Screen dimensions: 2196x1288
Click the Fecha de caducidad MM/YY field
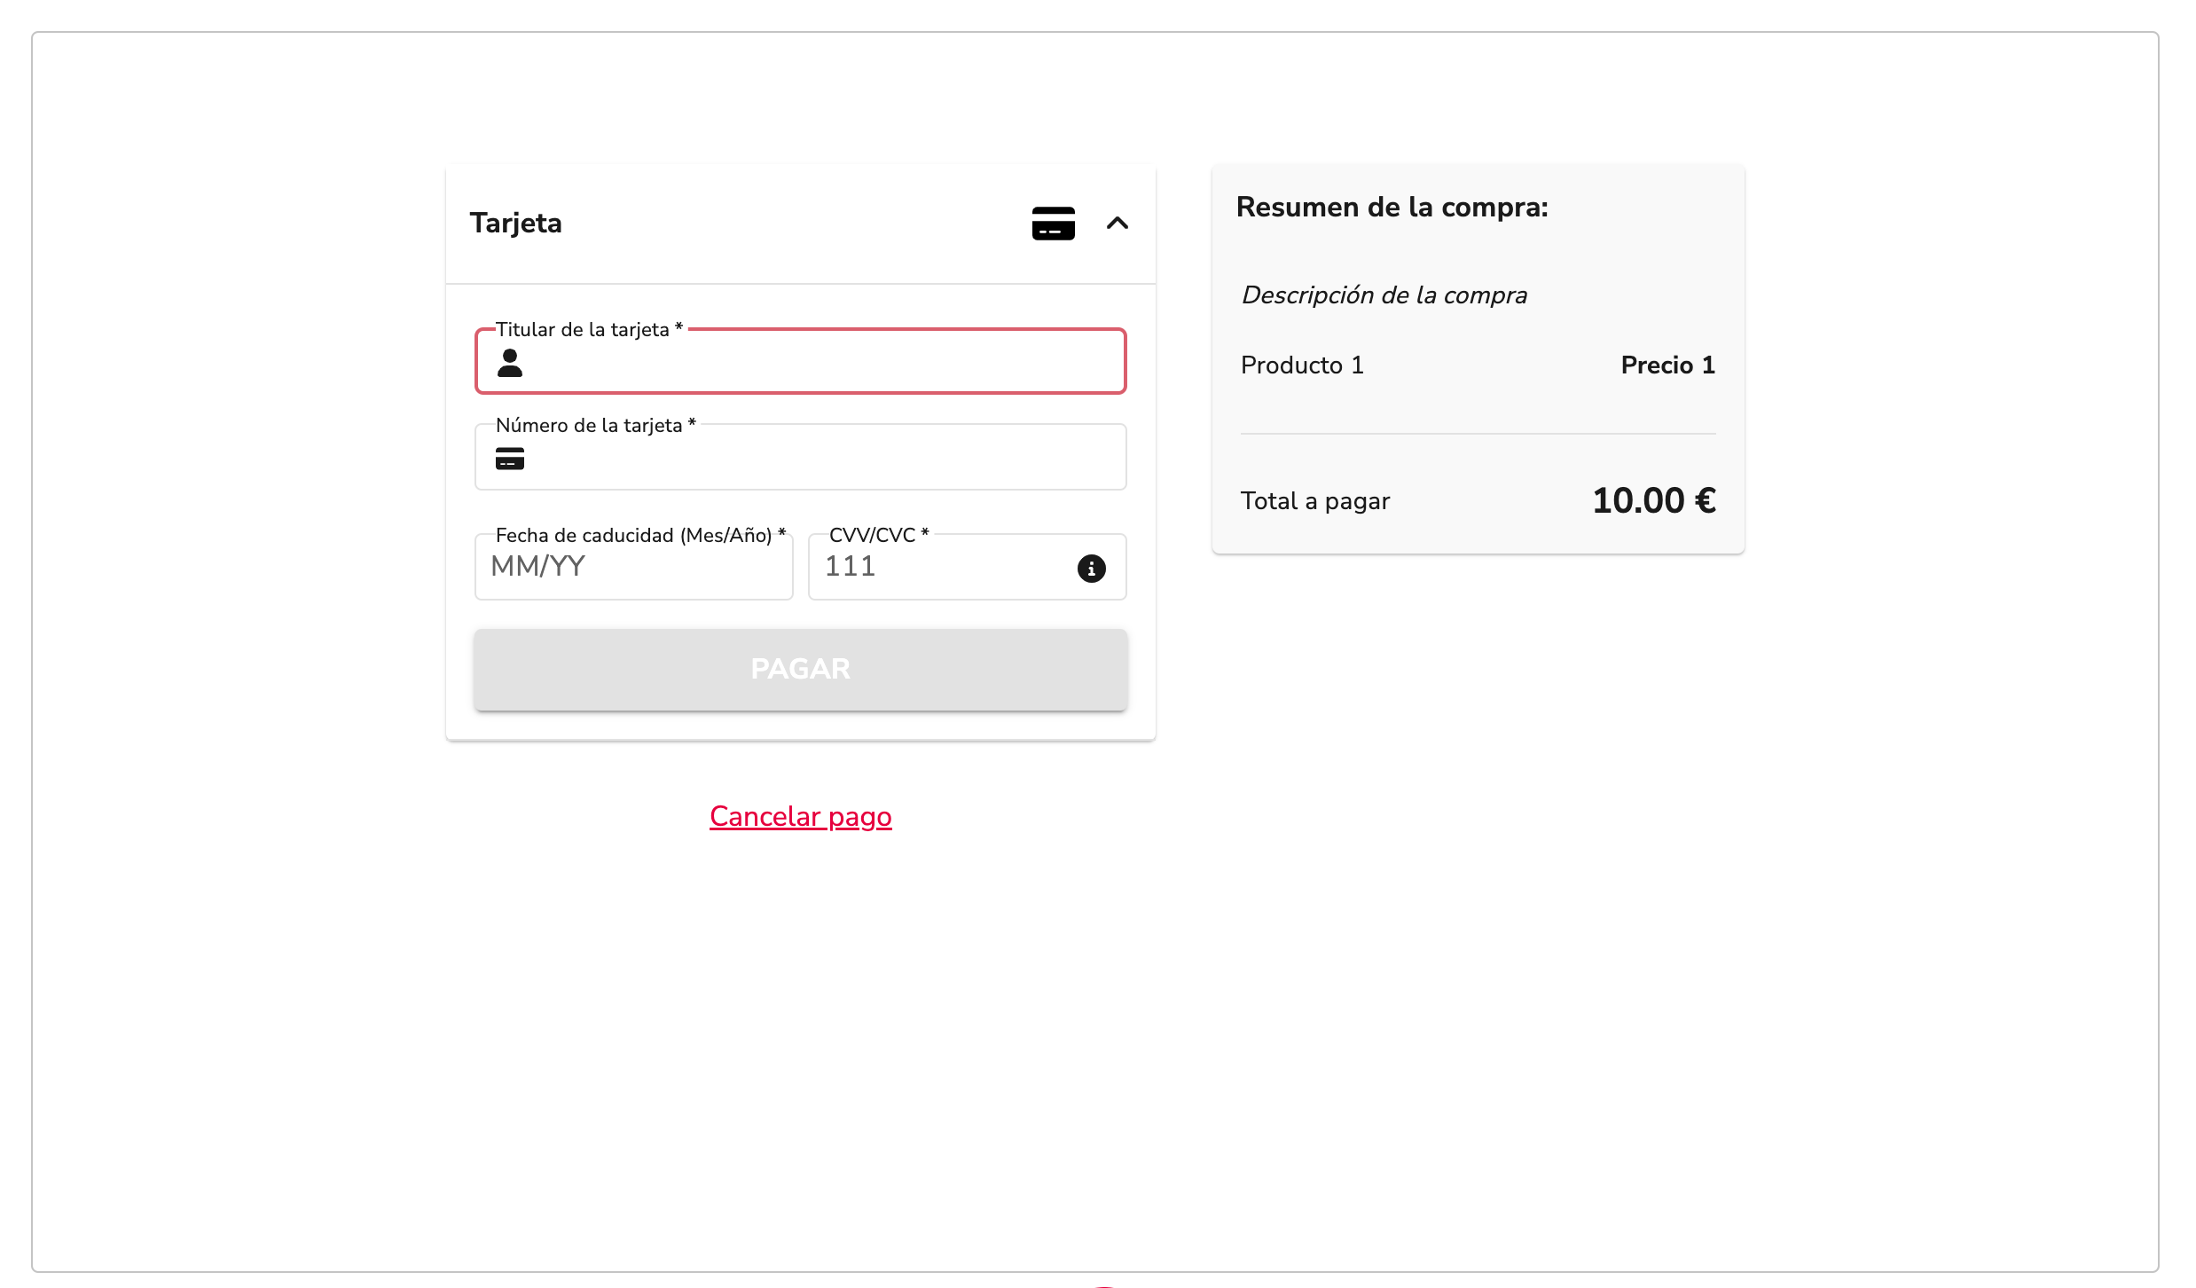(x=633, y=567)
